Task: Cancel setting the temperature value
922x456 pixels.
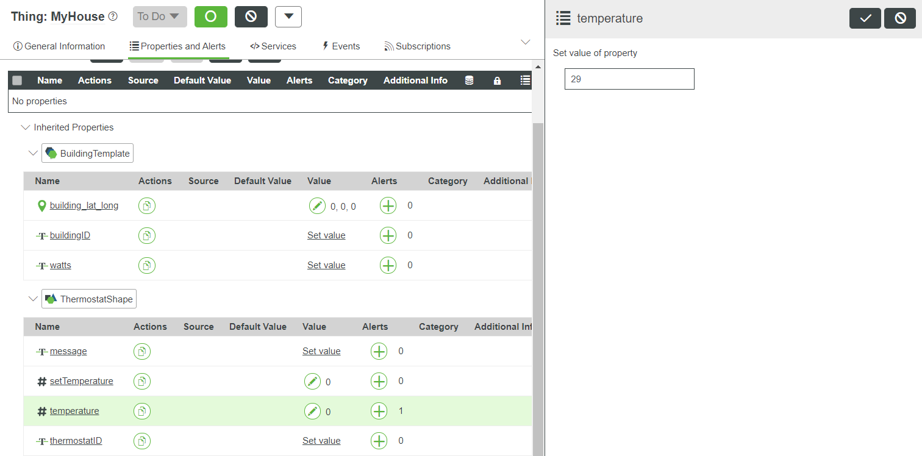Action: click(x=900, y=18)
